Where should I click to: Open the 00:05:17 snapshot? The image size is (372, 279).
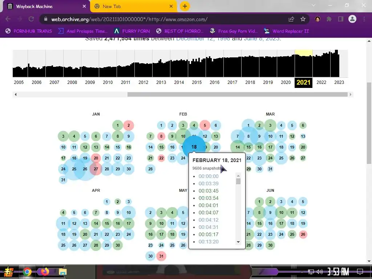[x=209, y=234]
